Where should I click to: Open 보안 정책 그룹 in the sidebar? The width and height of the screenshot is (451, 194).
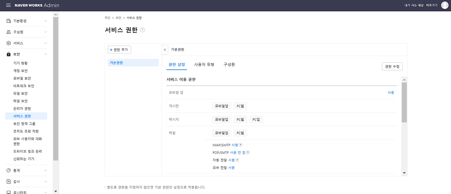click(24, 124)
